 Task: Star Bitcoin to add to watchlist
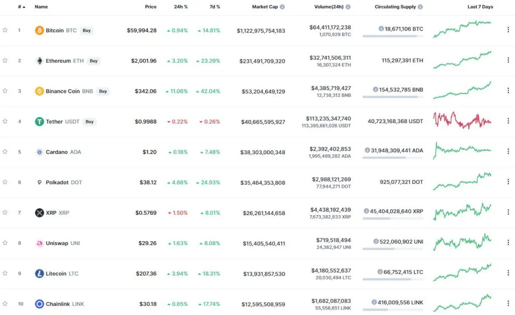point(5,30)
